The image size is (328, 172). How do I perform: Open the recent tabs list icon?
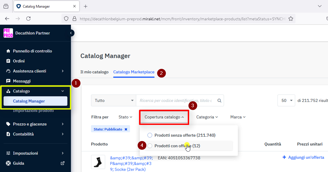pos(6,6)
